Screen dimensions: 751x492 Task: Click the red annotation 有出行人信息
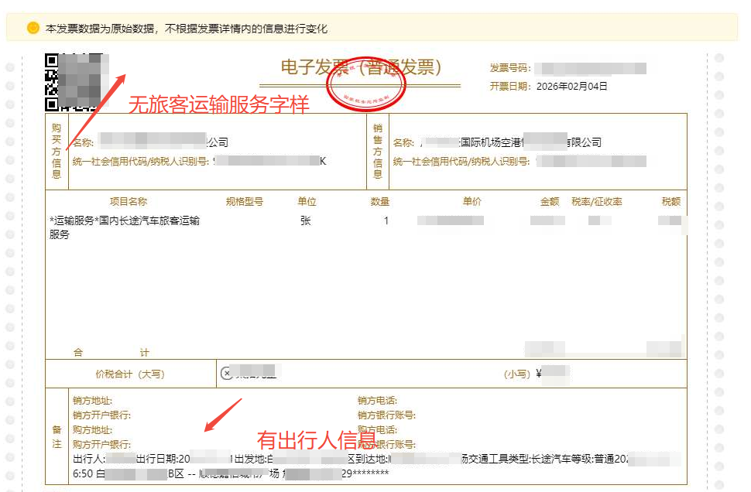pyautogui.click(x=317, y=441)
